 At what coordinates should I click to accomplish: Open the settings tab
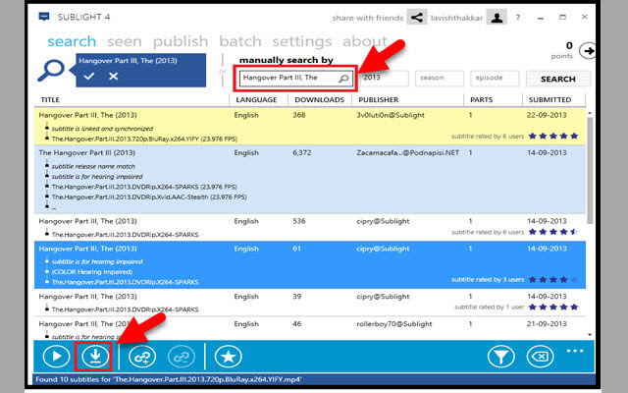pyautogui.click(x=302, y=41)
